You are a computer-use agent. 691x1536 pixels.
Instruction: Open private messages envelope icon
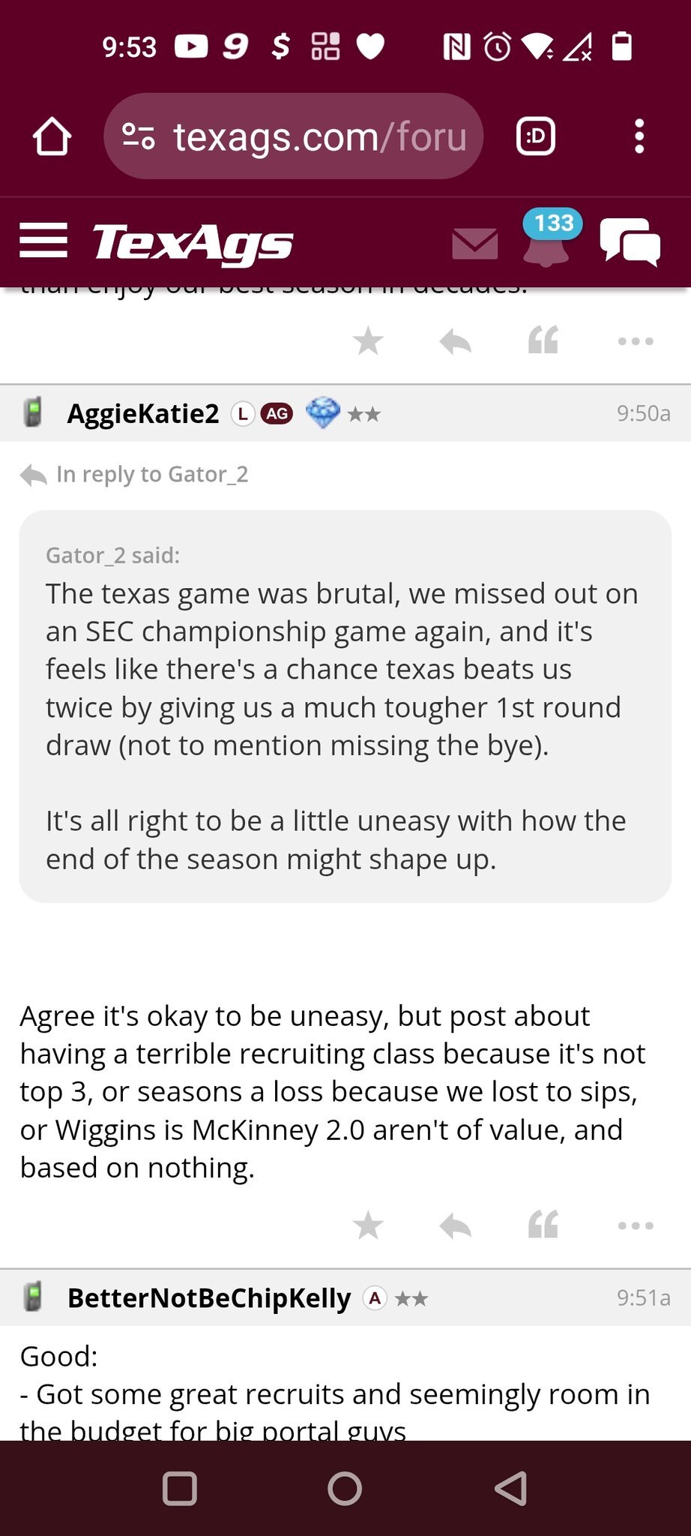point(475,244)
